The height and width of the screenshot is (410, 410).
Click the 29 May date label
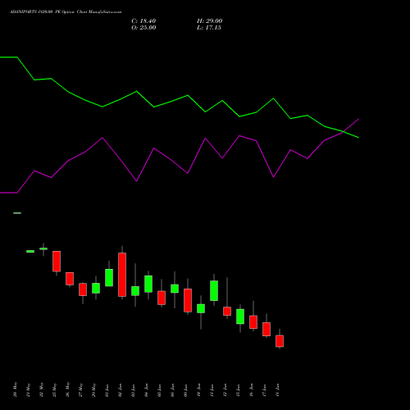coord(93,389)
